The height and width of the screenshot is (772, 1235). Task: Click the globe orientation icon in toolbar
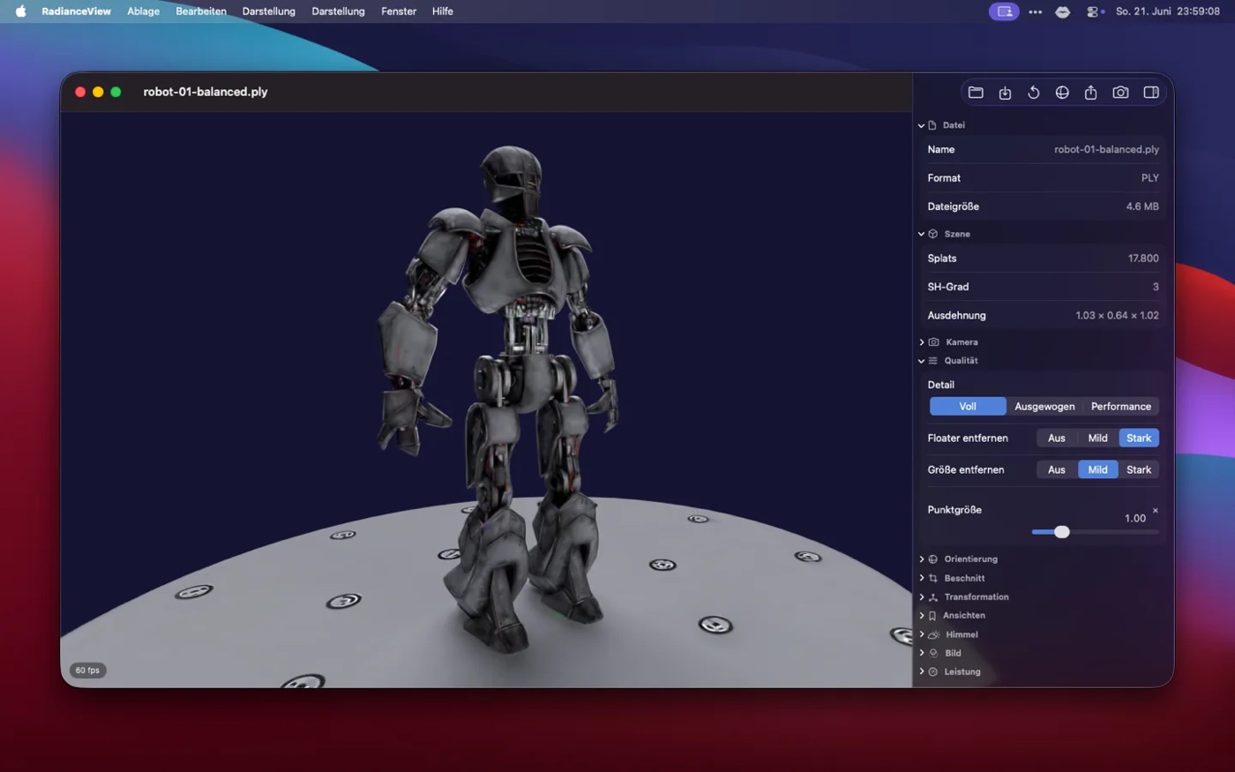point(1062,93)
